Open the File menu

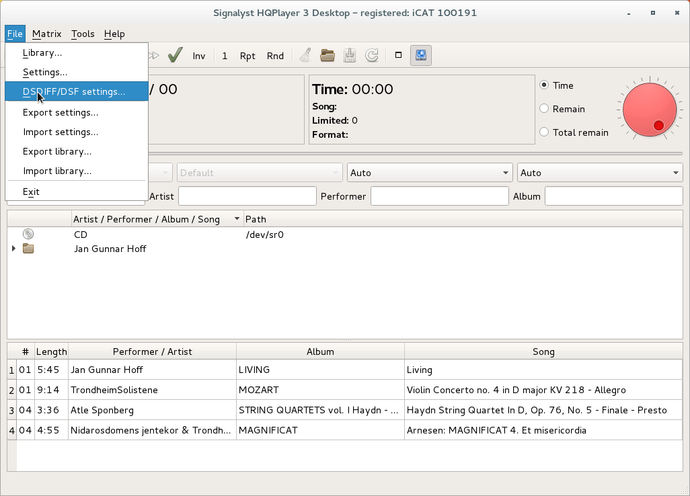(x=15, y=34)
